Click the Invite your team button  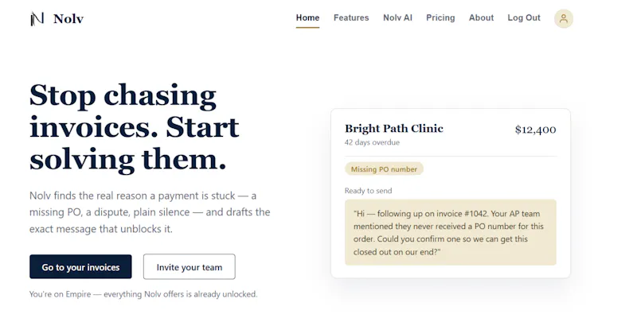(190, 267)
